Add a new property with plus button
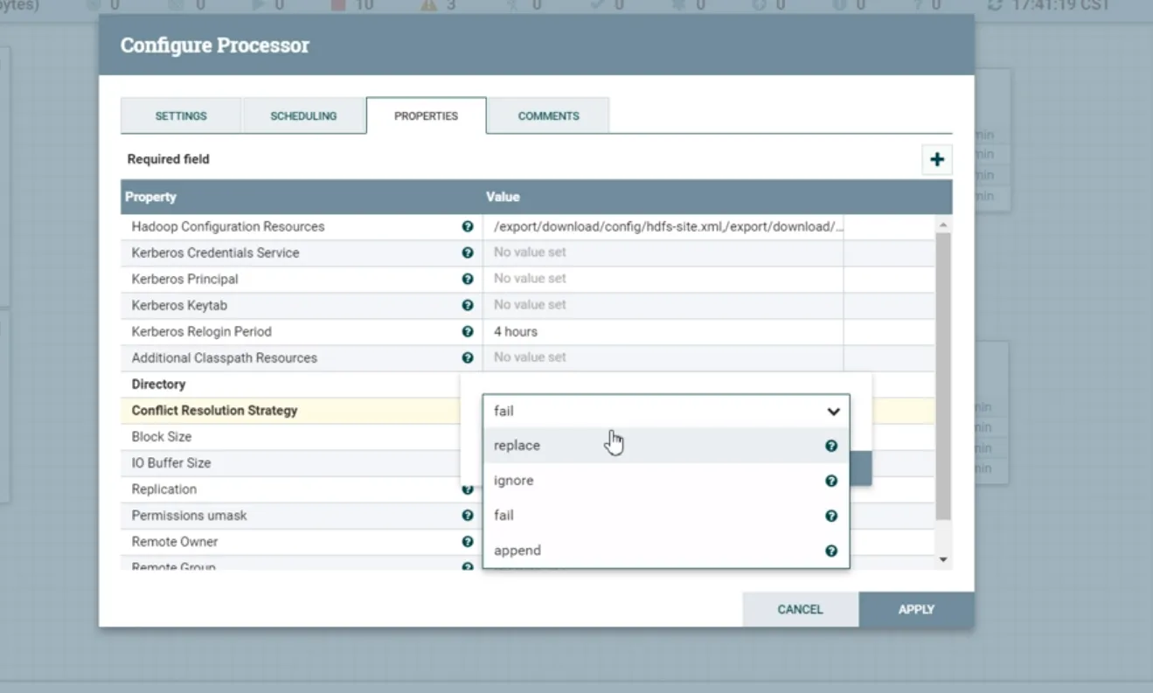 point(937,160)
